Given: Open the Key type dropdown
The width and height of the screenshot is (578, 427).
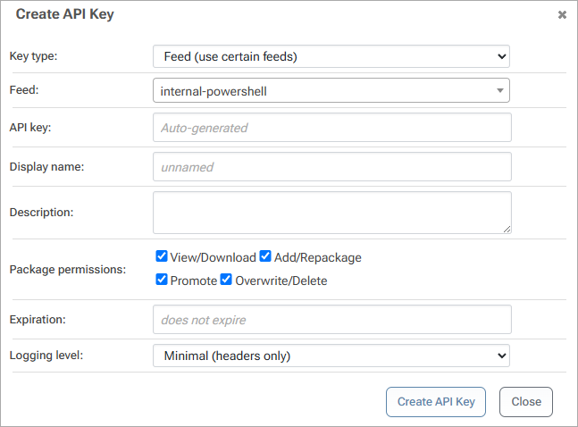Looking at the screenshot, I should (331, 56).
